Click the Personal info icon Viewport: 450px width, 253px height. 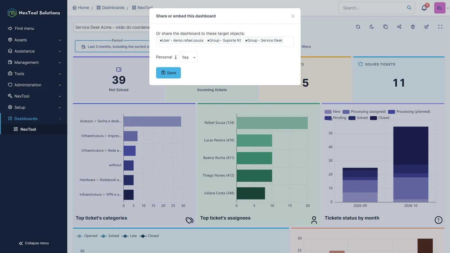[x=176, y=57]
